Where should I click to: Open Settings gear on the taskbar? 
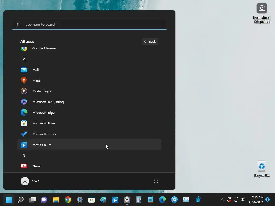79,200
